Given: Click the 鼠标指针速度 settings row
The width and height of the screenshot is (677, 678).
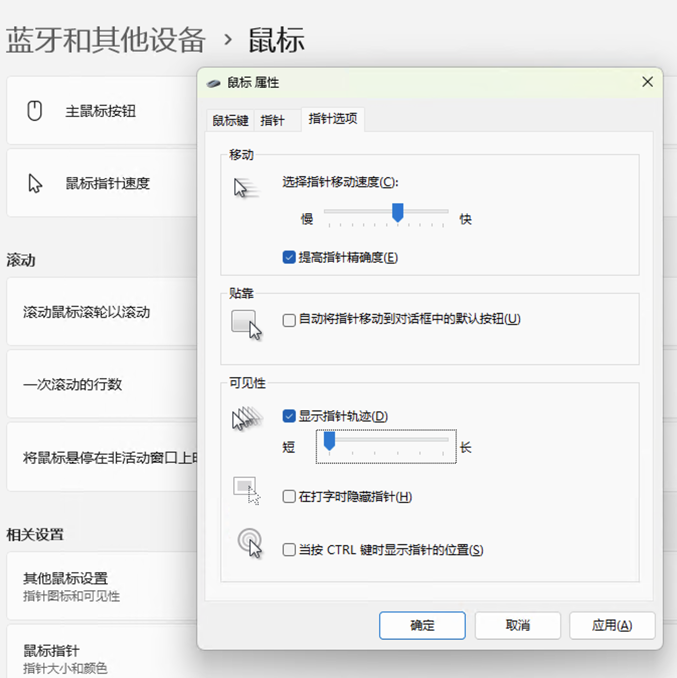Looking at the screenshot, I should [102, 183].
